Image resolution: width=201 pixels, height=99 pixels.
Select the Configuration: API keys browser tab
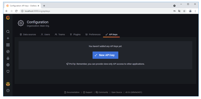click(x=23, y=6)
